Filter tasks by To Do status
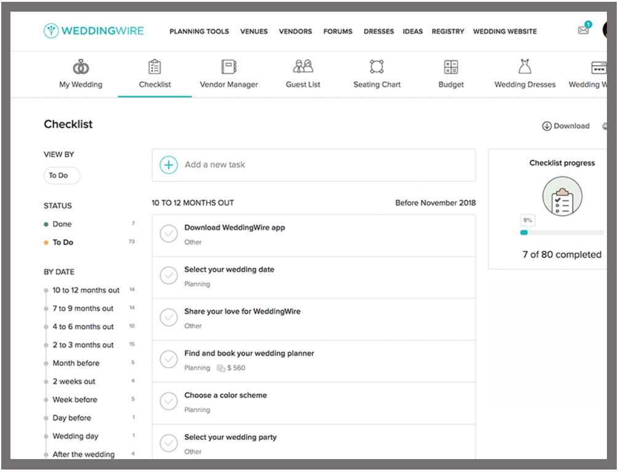618x472 pixels. click(x=63, y=242)
